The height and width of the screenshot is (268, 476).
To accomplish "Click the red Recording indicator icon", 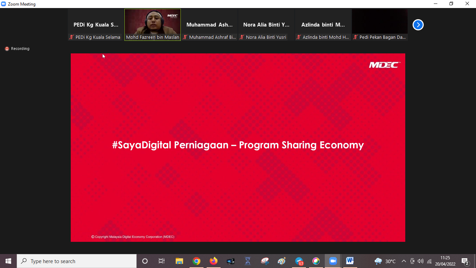I will coord(7,49).
